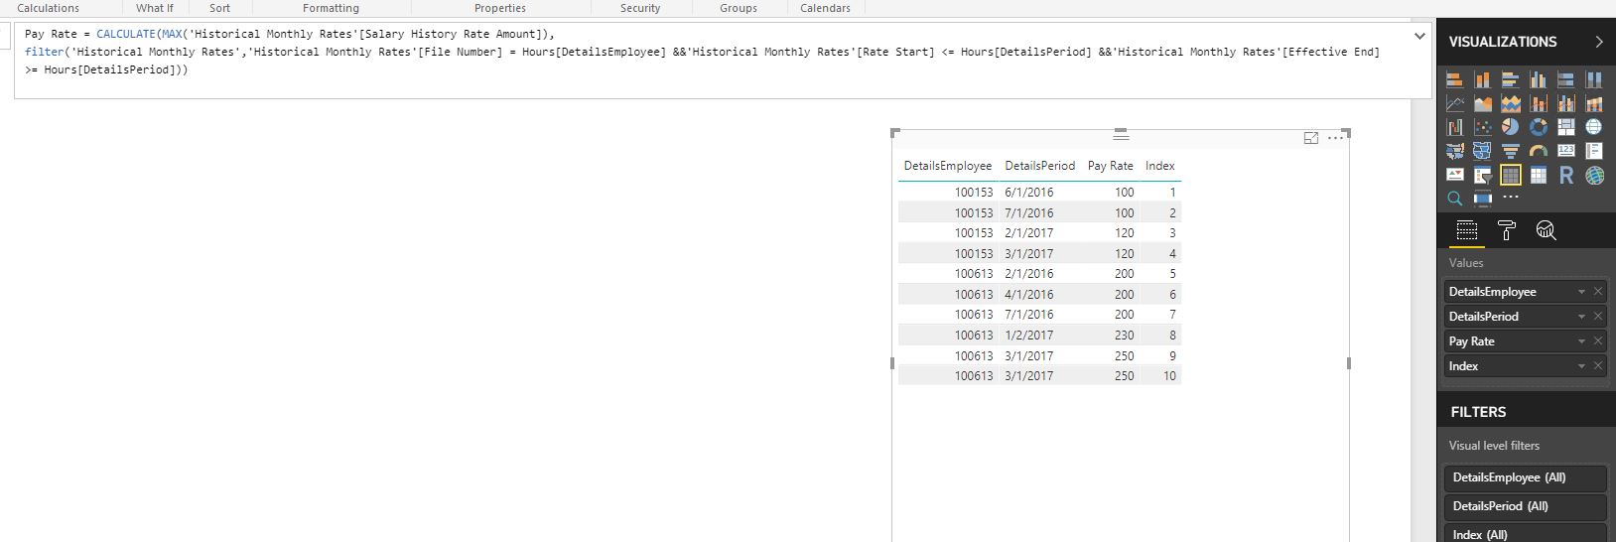
Task: Open DetailsEmployee field dropdown in Values
Action: [x=1581, y=292]
